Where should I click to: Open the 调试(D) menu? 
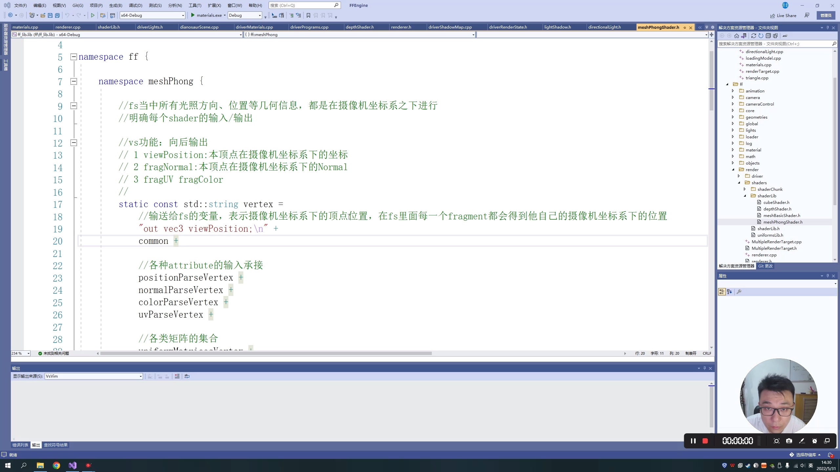[x=136, y=5]
